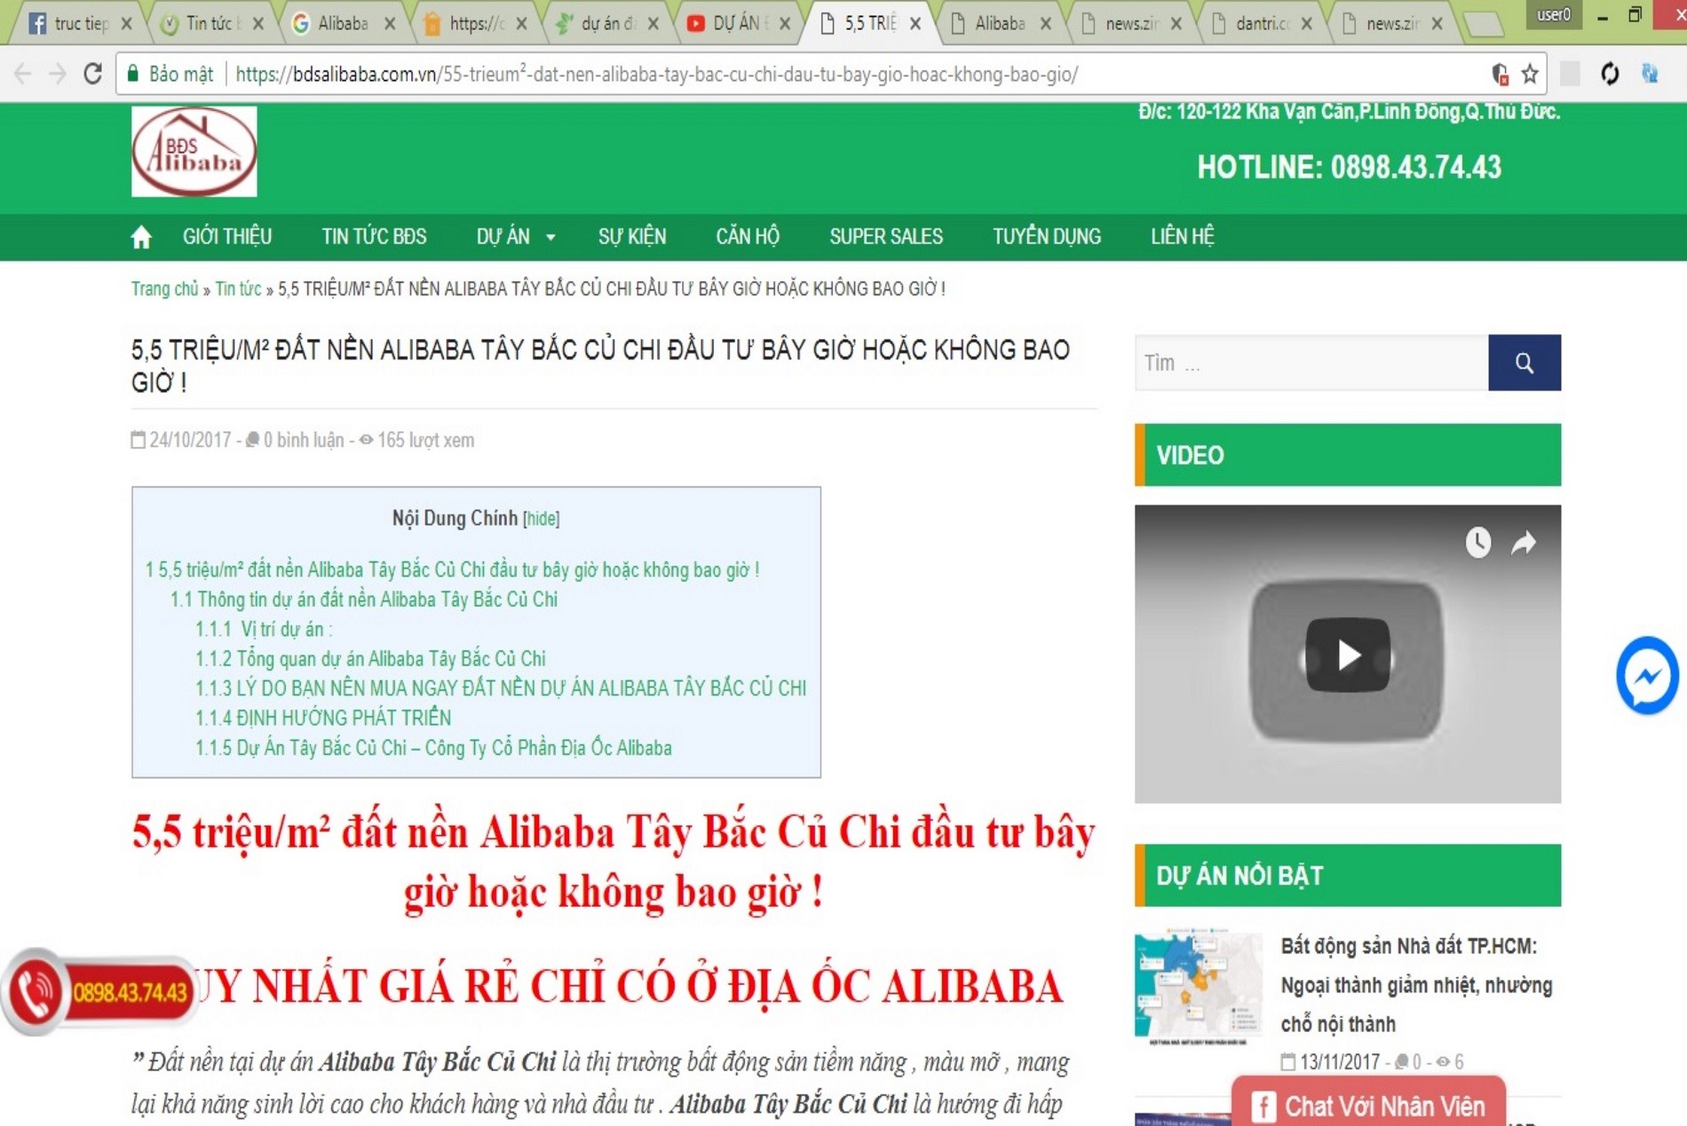Switch to the Google Alibaba tab
The image size is (1687, 1126).
pos(341,24)
